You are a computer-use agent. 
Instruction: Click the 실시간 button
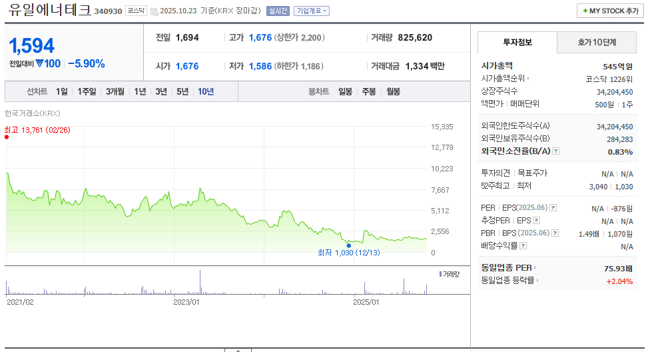(278, 11)
